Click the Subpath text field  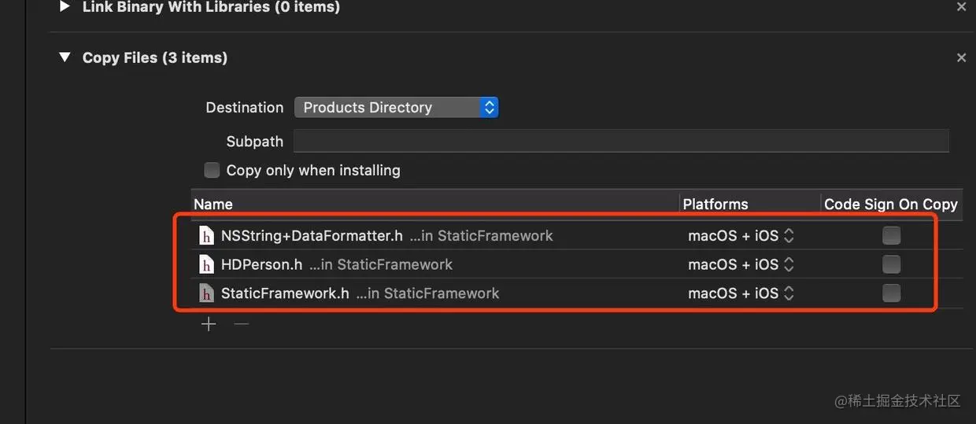coord(620,142)
